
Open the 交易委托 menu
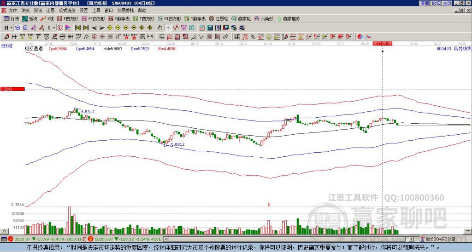click(x=125, y=11)
